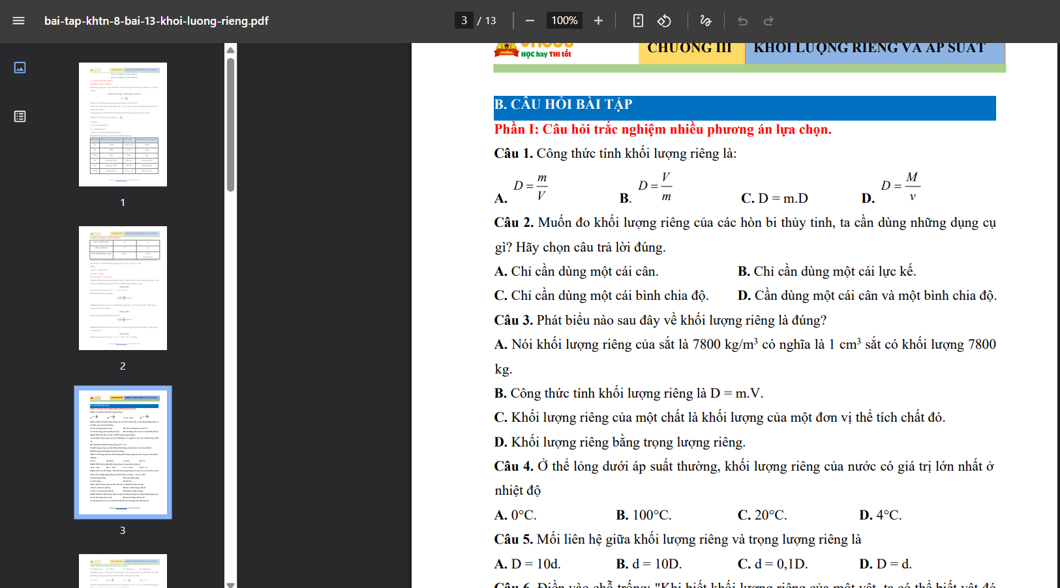This screenshot has height=588, width=1060.
Task: Click the redo arrow icon
Action: pos(768,21)
